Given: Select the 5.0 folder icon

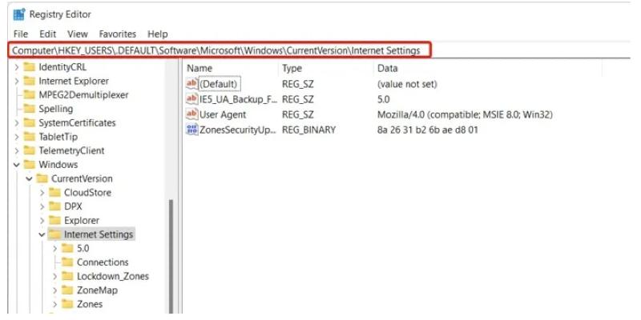Looking at the screenshot, I should pyautogui.click(x=67, y=249).
